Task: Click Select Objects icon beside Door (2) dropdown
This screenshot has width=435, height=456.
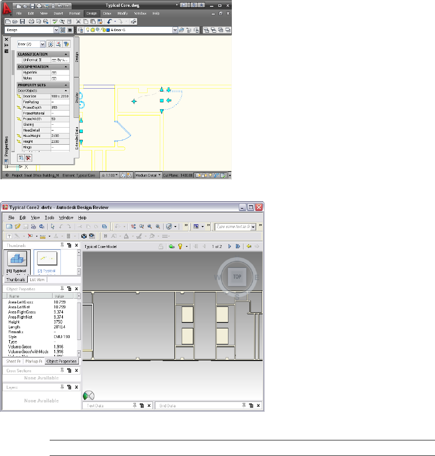Action: [x=58, y=44]
